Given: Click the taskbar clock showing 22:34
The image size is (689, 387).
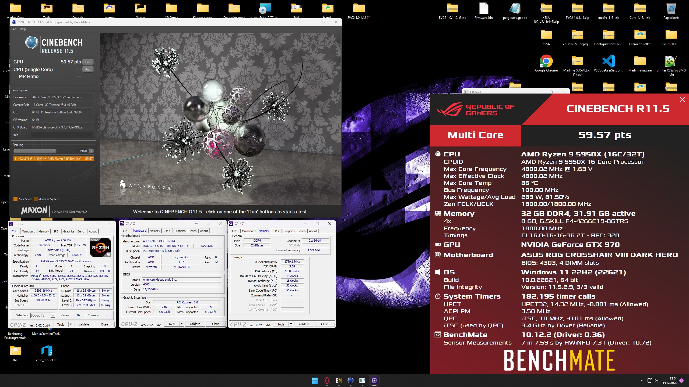Looking at the screenshot, I should (670, 381).
